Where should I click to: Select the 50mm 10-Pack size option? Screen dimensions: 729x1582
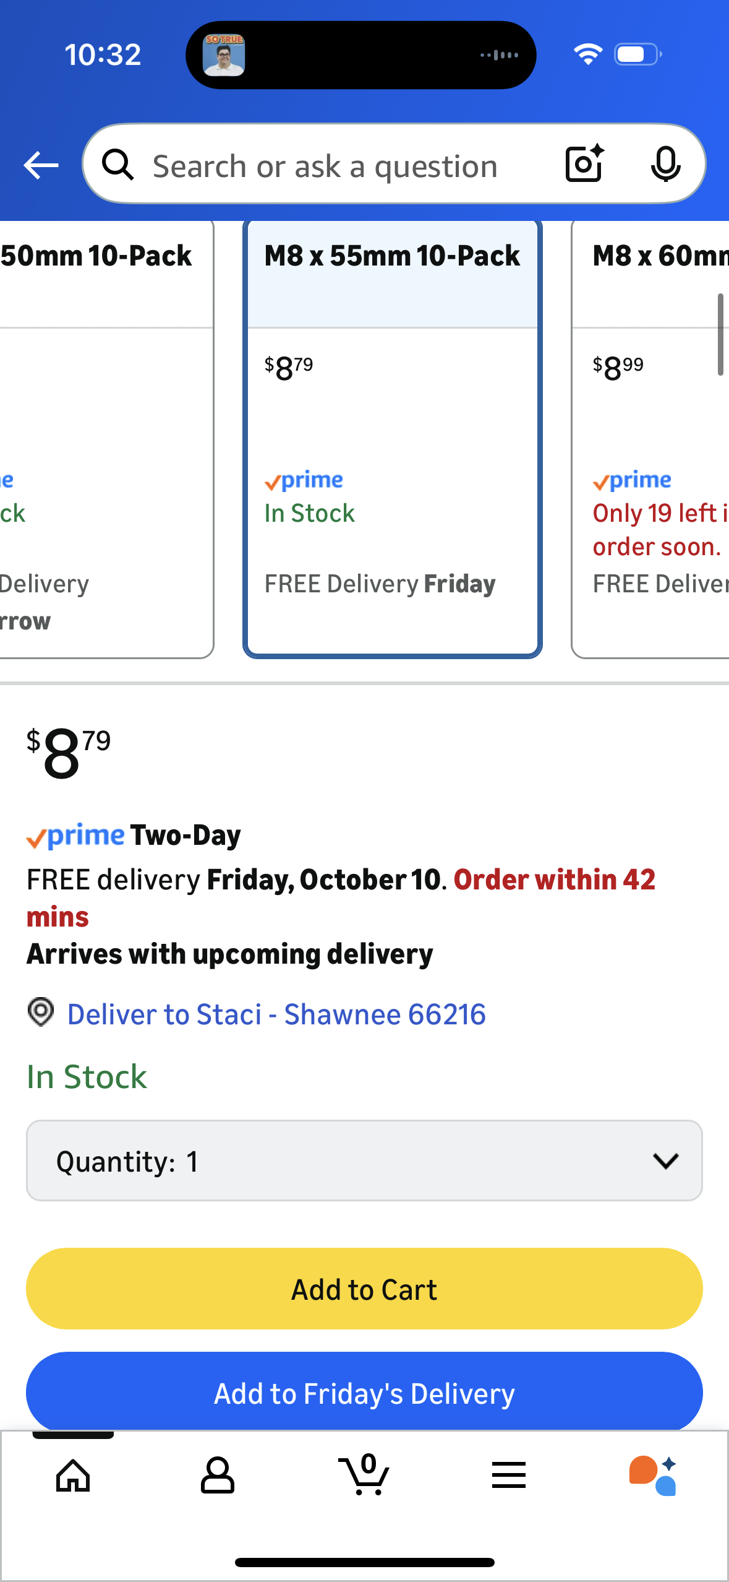pyautogui.click(x=105, y=437)
